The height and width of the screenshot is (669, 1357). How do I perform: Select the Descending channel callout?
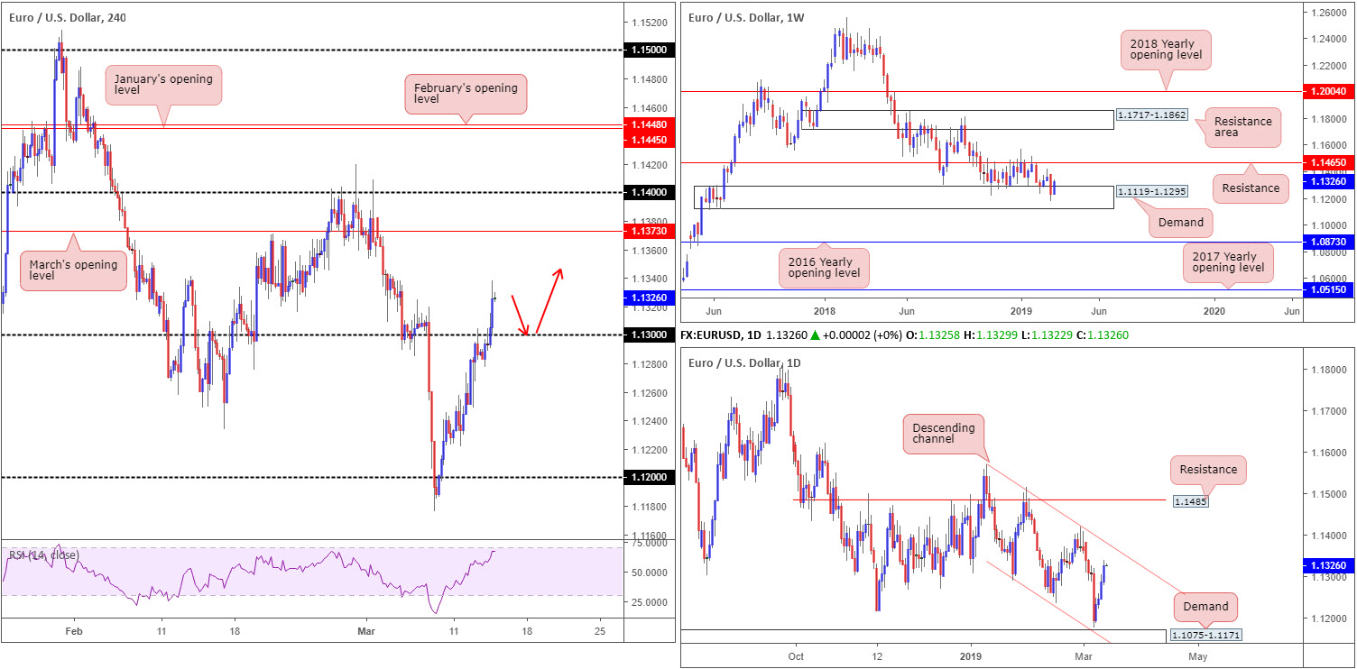click(x=946, y=434)
